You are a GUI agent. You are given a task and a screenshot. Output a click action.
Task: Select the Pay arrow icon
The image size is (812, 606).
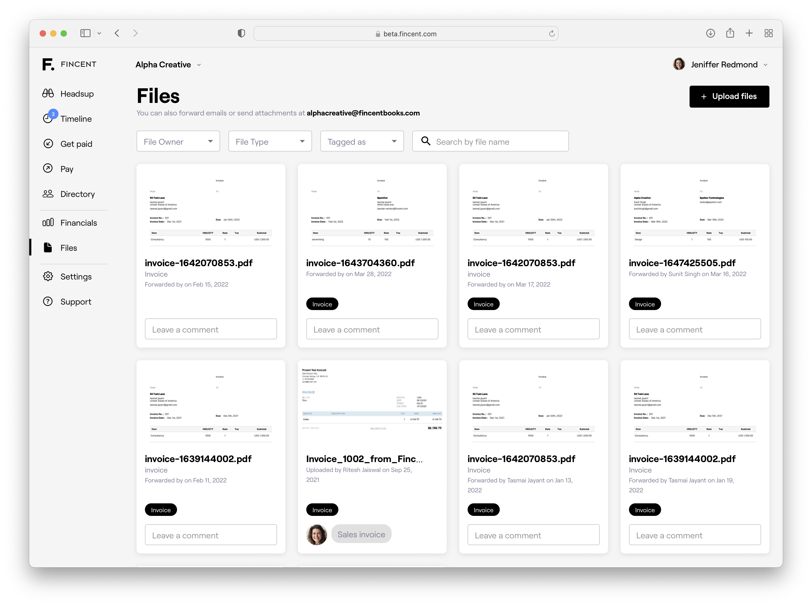(48, 168)
